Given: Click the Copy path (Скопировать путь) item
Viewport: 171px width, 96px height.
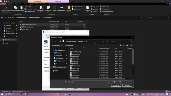Looking at the screenshot, I should pos(30,9).
